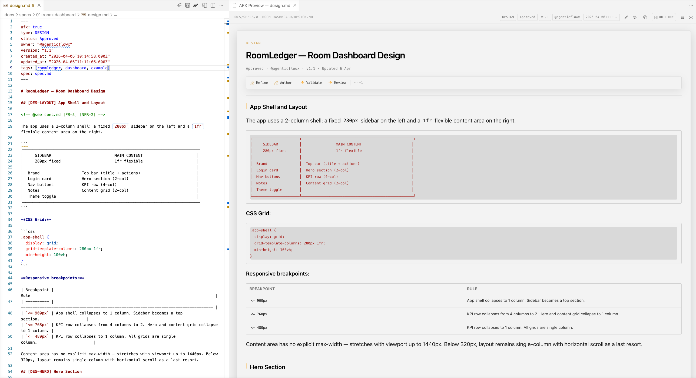This screenshot has width=696, height=378.
Task: Close the AFX Preview tab
Action: point(295,5)
